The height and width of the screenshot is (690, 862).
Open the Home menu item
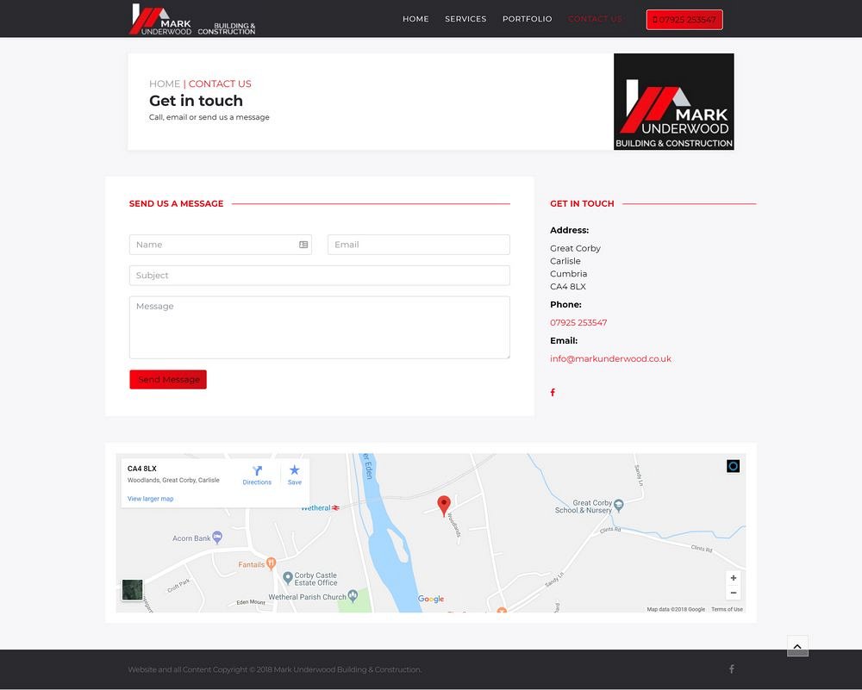point(415,19)
